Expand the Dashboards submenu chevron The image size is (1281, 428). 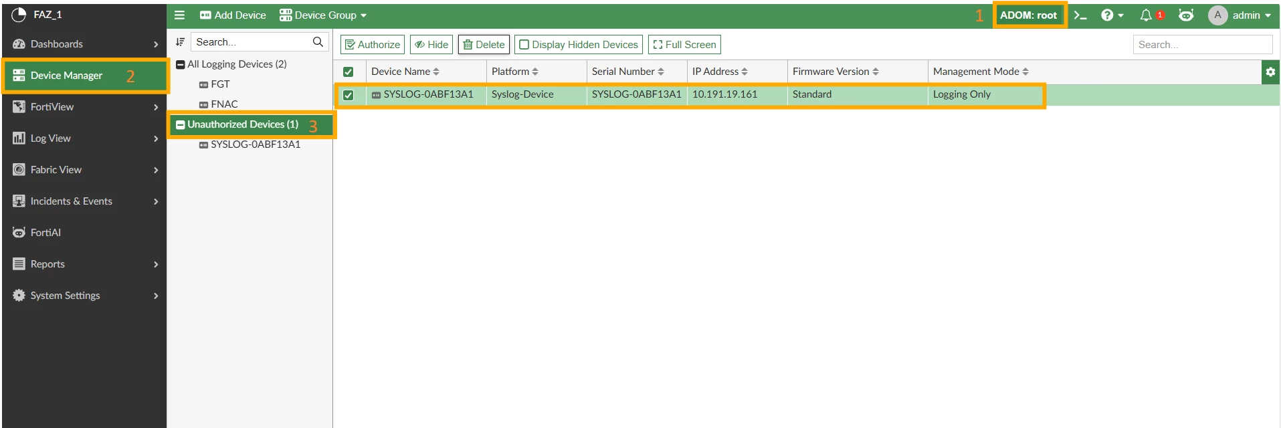click(x=156, y=44)
